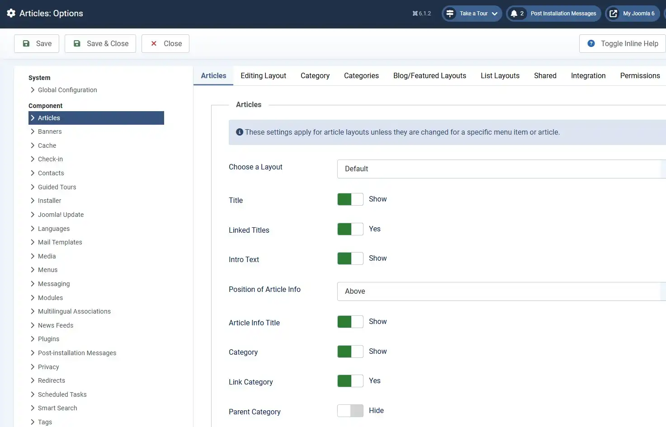Open the Permissions tab
The width and height of the screenshot is (666, 427).
pos(640,76)
